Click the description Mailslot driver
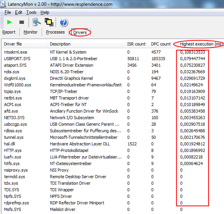 coord(63,210)
